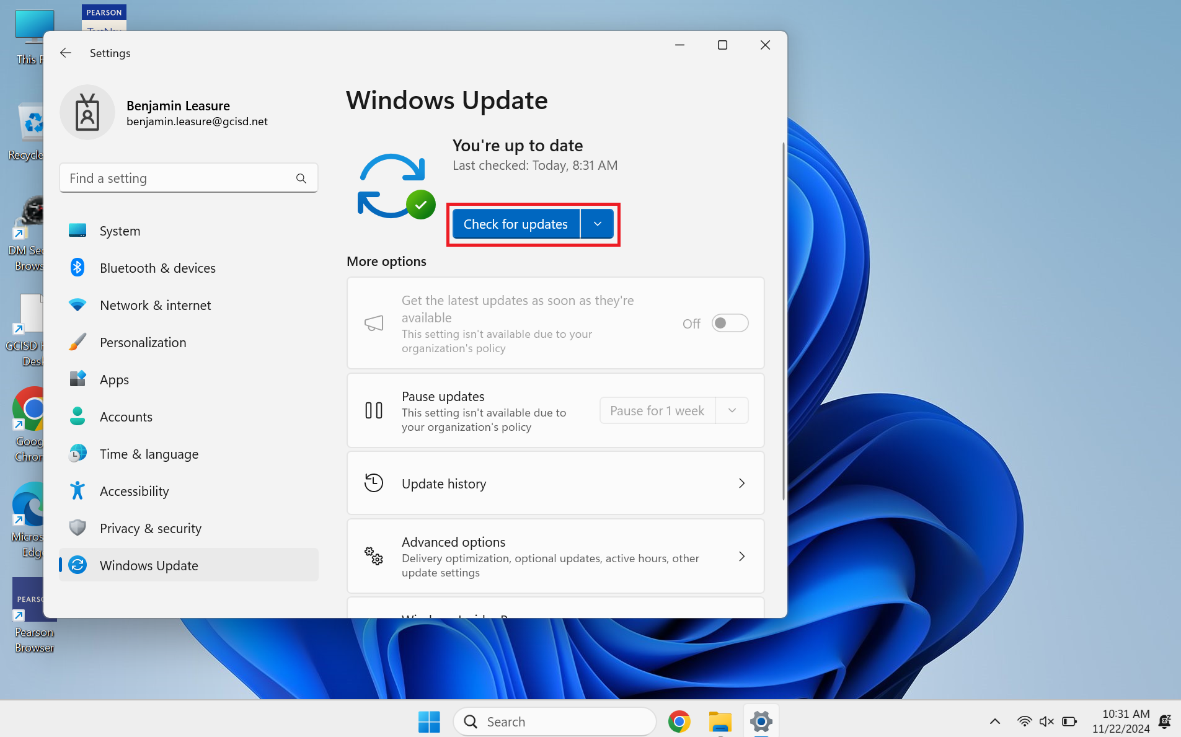Click the Find a setting search field
This screenshot has height=737, width=1181.
(180, 179)
